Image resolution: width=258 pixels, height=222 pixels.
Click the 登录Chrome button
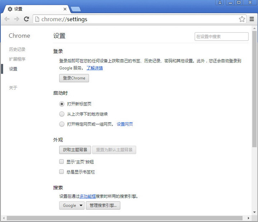[74, 78]
